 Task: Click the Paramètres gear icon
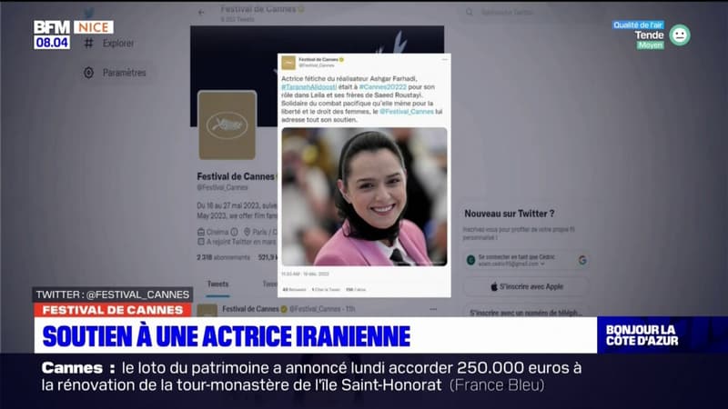88,73
